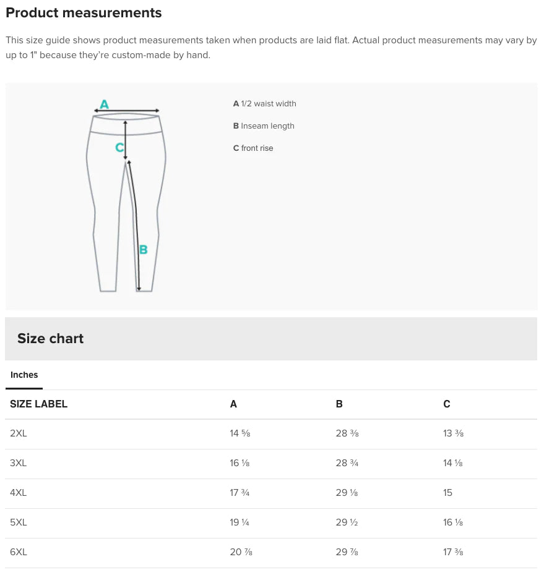Select the Inches tab
This screenshot has width=544, height=575.
[24, 375]
